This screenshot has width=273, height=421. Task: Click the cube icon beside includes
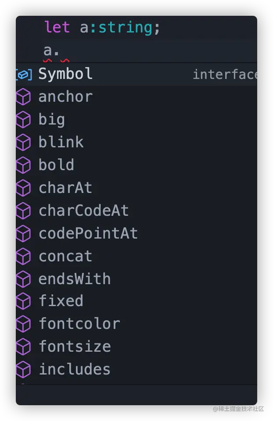(x=23, y=370)
